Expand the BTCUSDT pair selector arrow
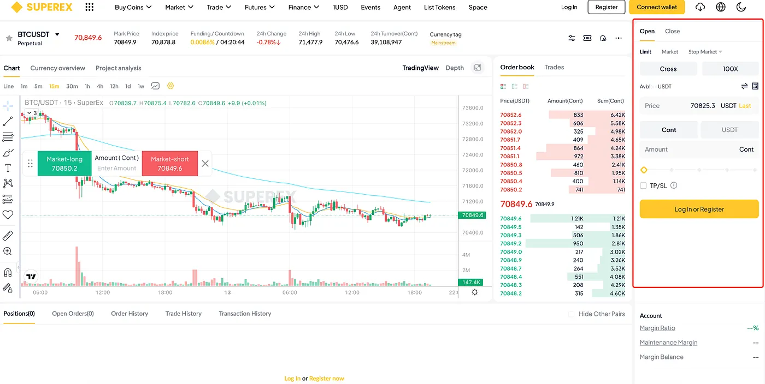The image size is (765, 384). click(57, 34)
